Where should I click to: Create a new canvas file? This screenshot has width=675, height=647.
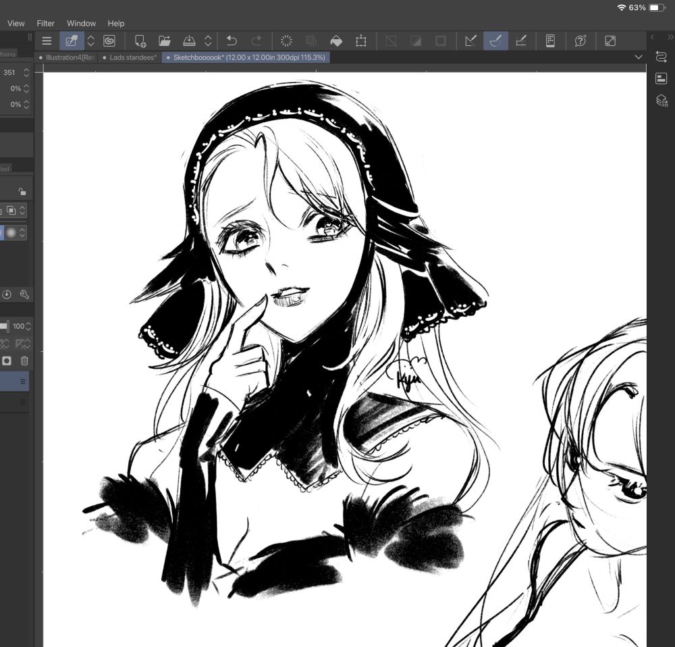point(140,41)
